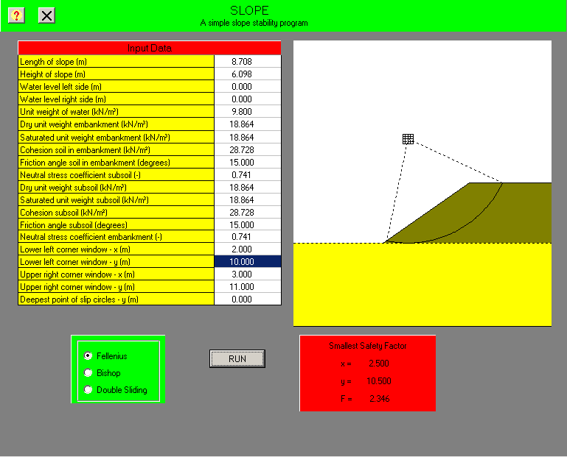Viewport: 567px width, 457px height.
Task: Select Lower left corner window x value
Action: click(x=247, y=249)
